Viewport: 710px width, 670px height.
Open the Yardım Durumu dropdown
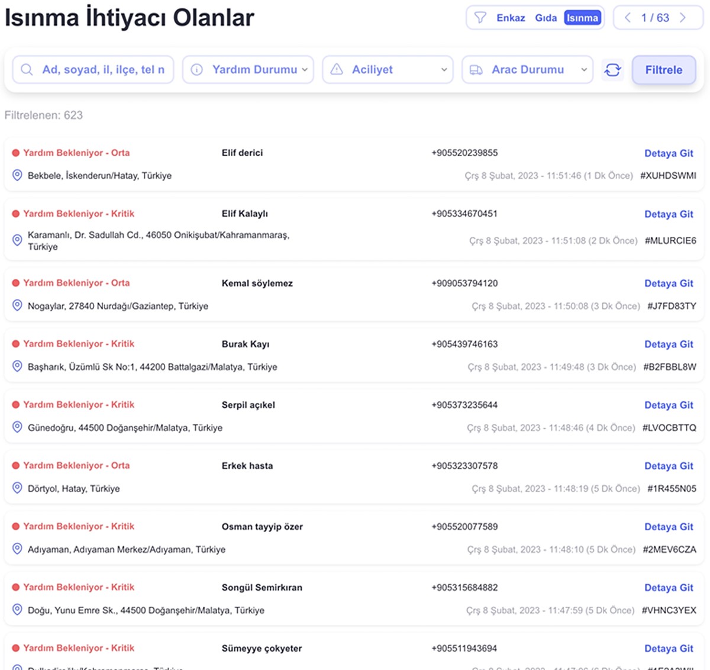click(248, 70)
